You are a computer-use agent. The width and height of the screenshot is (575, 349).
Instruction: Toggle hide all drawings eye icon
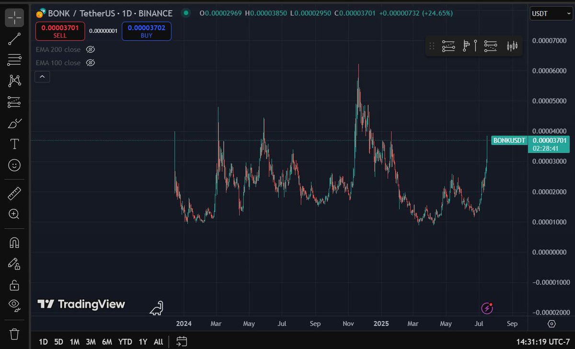15,305
